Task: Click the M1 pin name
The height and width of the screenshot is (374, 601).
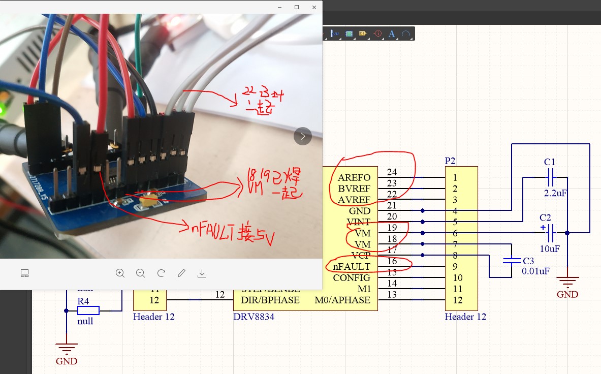Action: click(364, 289)
